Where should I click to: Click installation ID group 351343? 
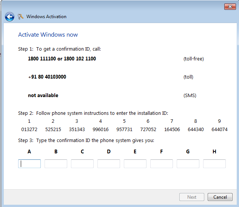[x=77, y=129]
